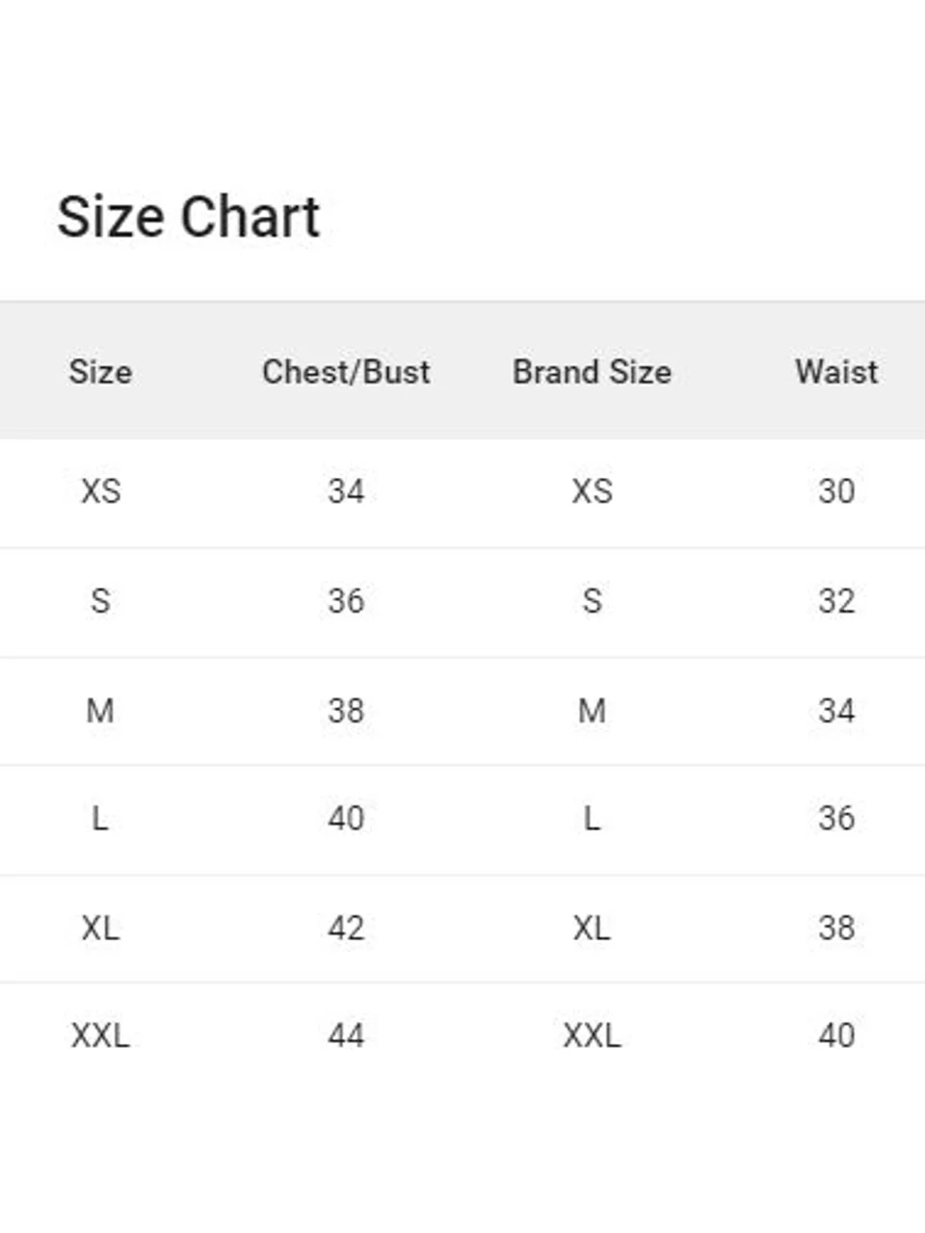Click the L size row label
The height and width of the screenshot is (1233, 925).
tap(100, 819)
